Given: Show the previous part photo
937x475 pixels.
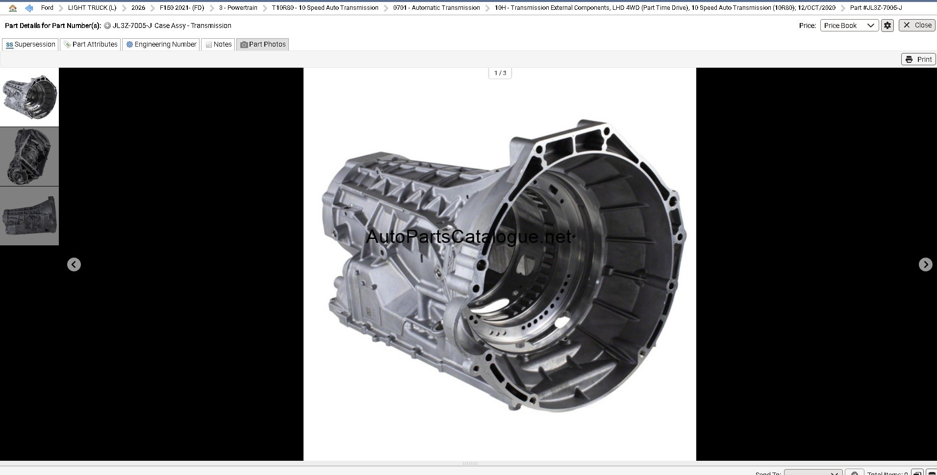Looking at the screenshot, I should click(74, 264).
